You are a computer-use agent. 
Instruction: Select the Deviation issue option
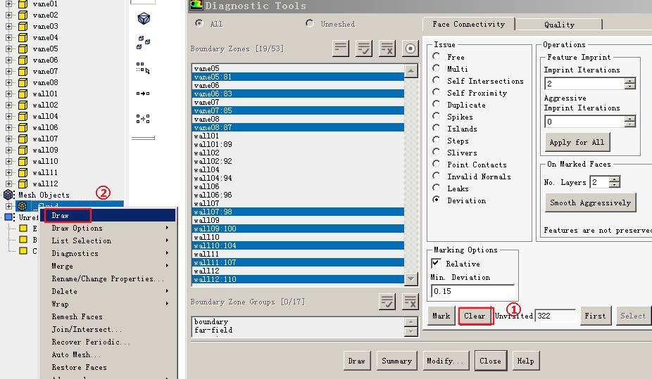tap(436, 200)
